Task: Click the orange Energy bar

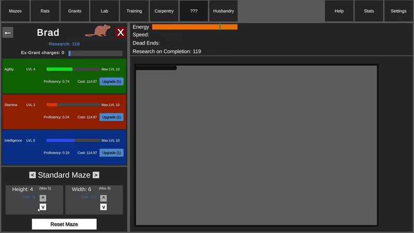Action: tap(195, 27)
